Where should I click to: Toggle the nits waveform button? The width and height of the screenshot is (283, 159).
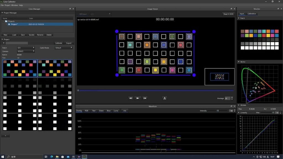(125, 111)
